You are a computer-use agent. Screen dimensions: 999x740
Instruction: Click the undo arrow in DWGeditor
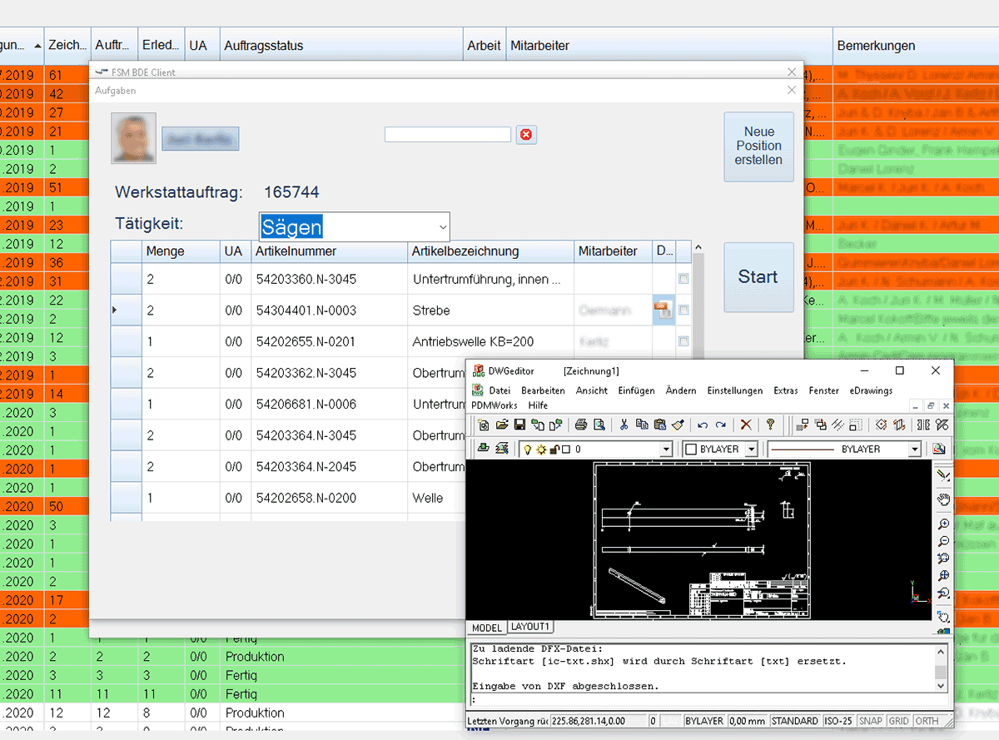point(703,425)
